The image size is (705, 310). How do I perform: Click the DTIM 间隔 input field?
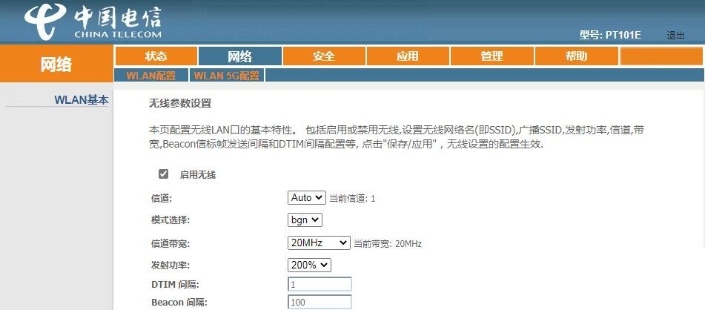point(320,284)
